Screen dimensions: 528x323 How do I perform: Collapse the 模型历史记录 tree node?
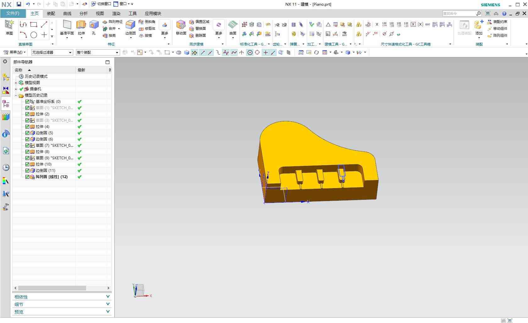pos(16,95)
